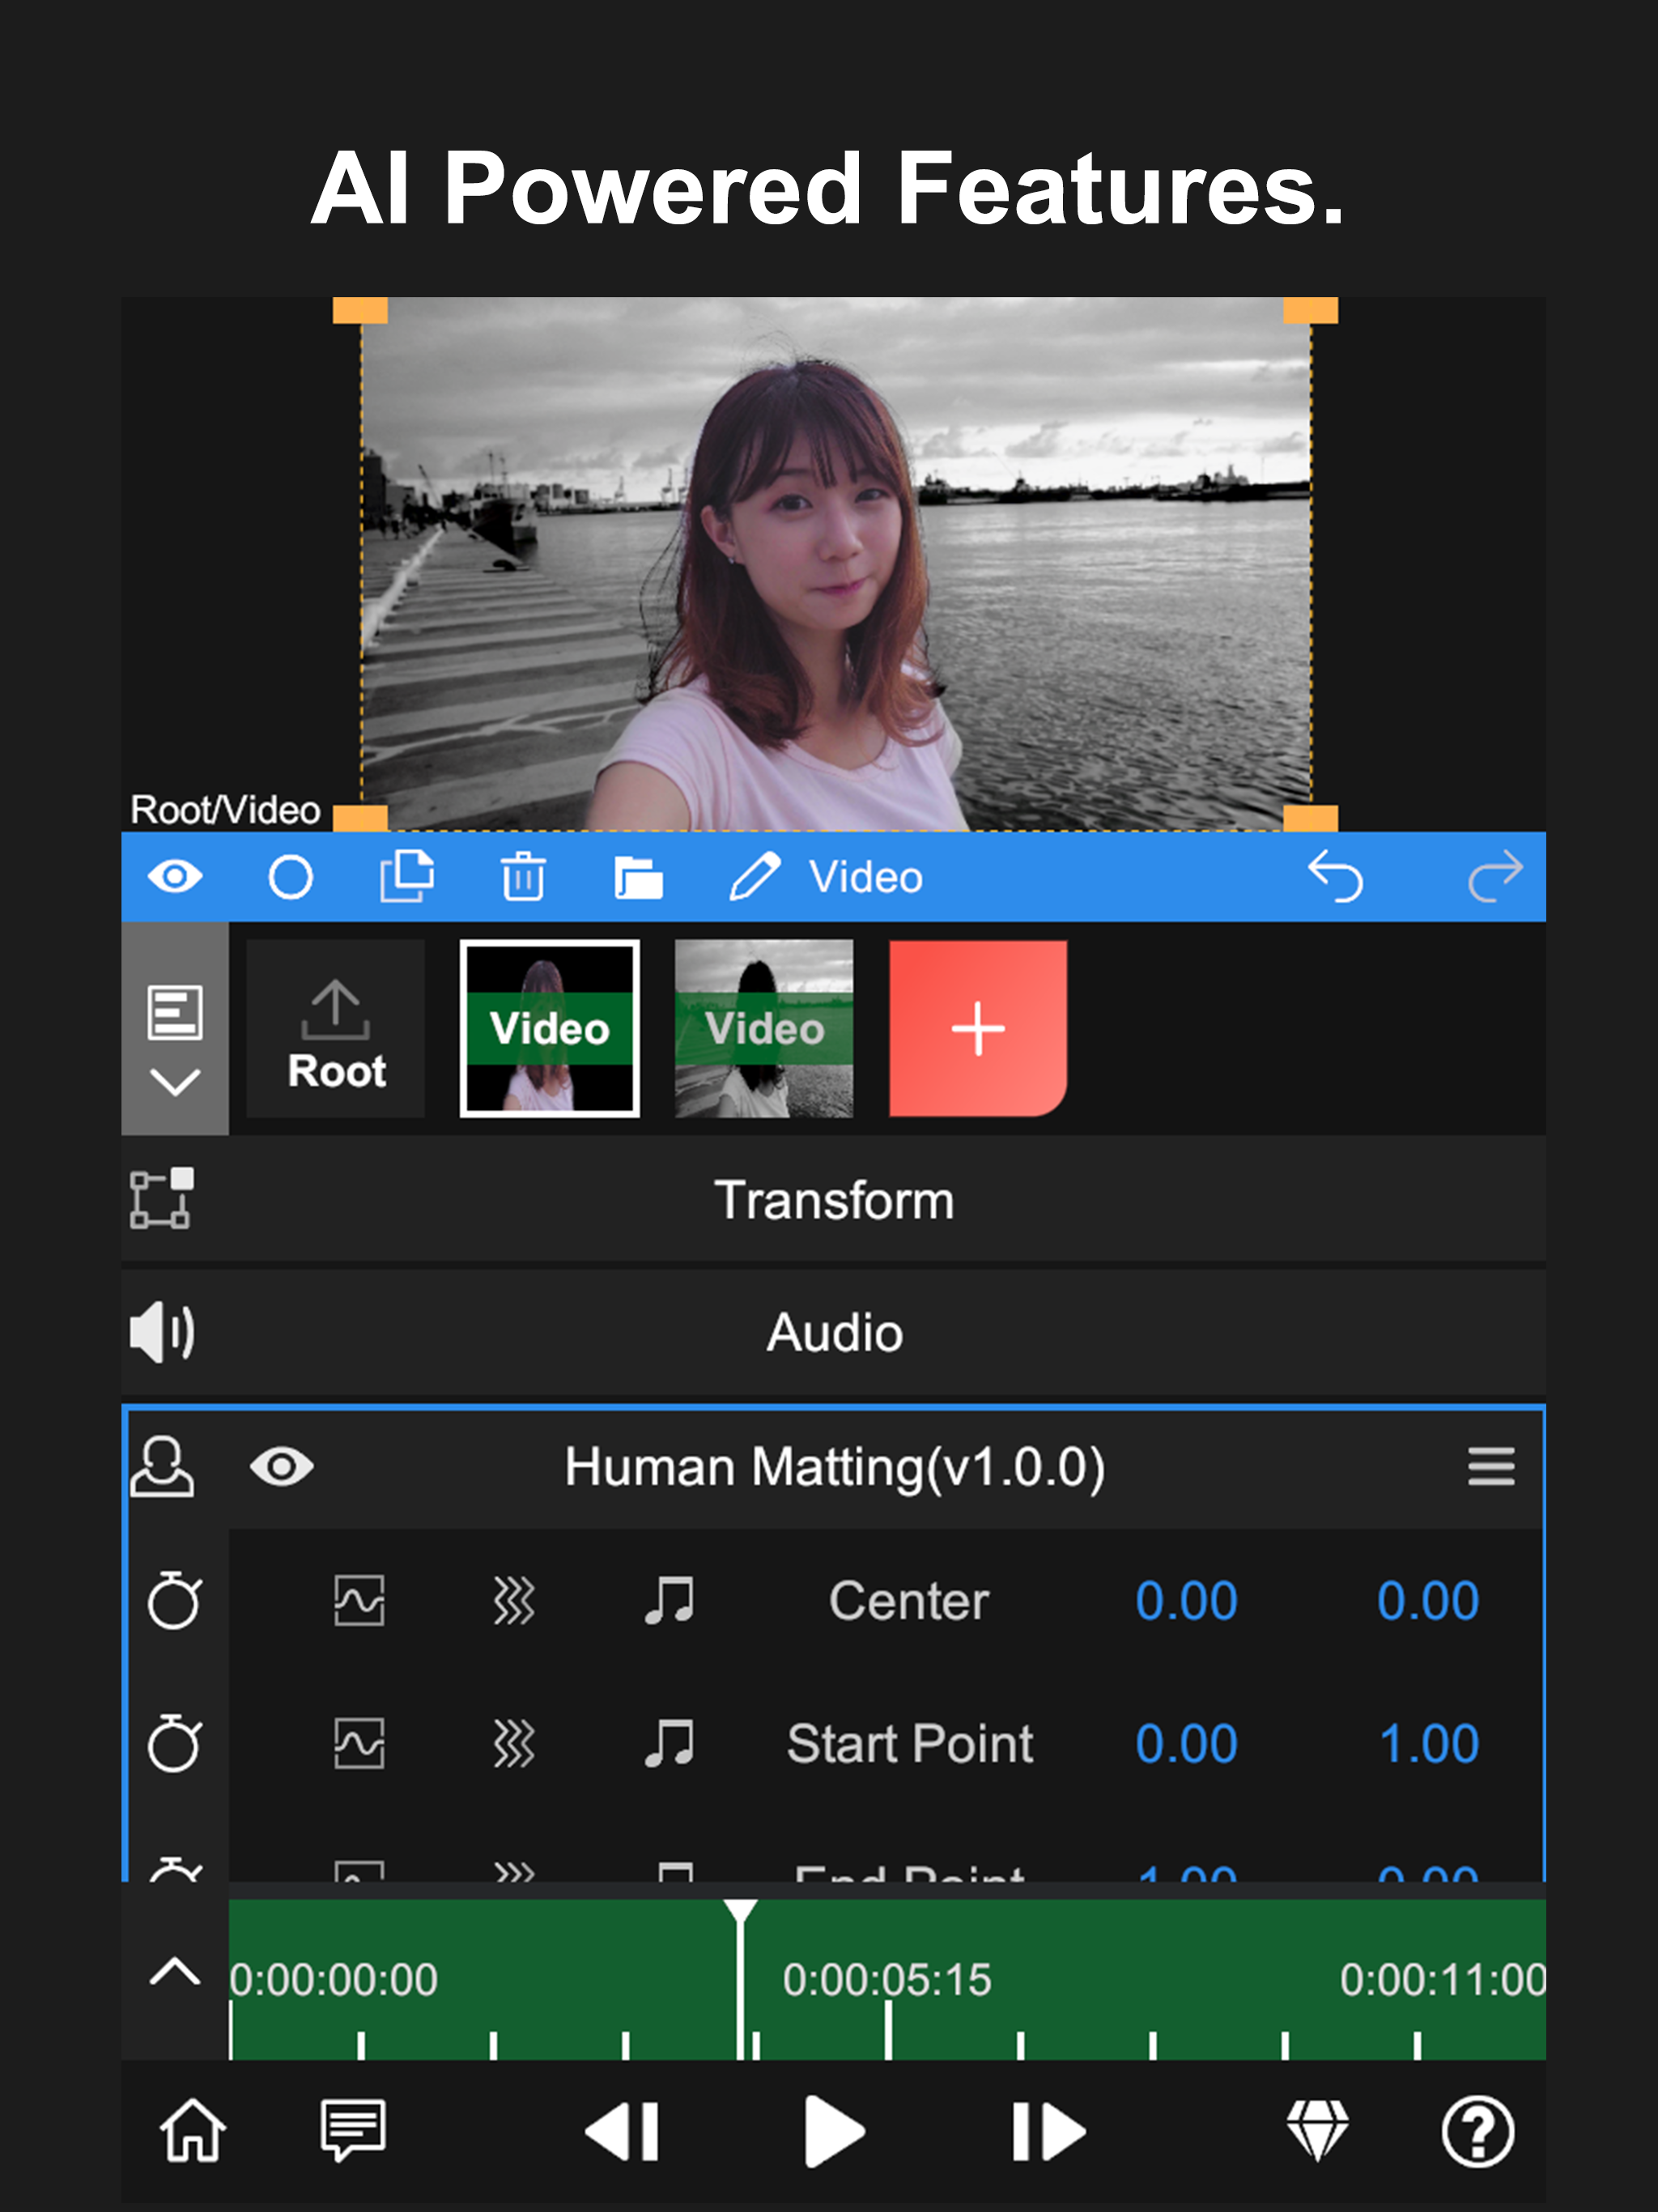Viewport: 1658px width, 2212px height.
Task: Rename layer via pencil icon
Action: 754,877
